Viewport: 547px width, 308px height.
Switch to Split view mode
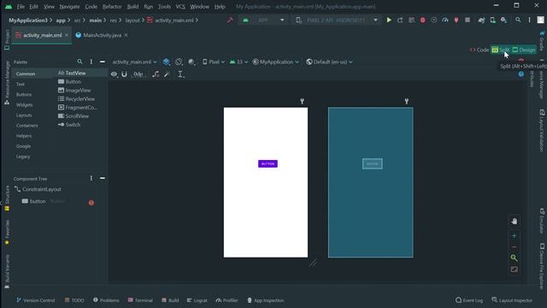click(x=501, y=50)
